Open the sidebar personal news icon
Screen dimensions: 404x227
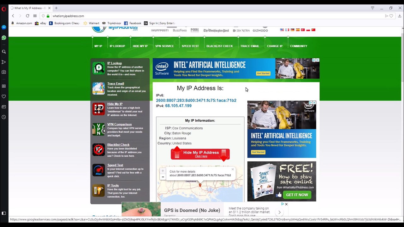pos(4,107)
